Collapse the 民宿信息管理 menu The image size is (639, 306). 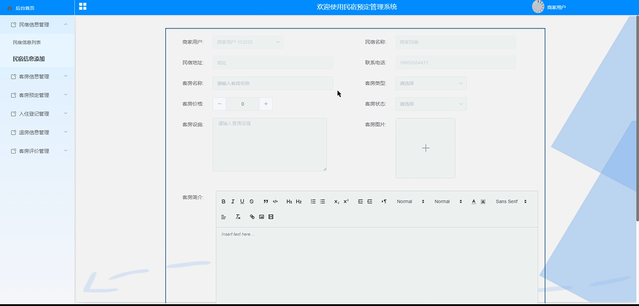click(37, 24)
